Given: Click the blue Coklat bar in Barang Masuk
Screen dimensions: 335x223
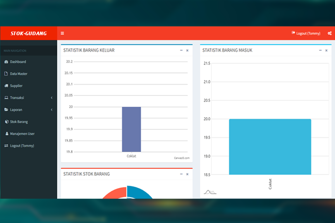Looking at the screenshot, I should [270, 147].
